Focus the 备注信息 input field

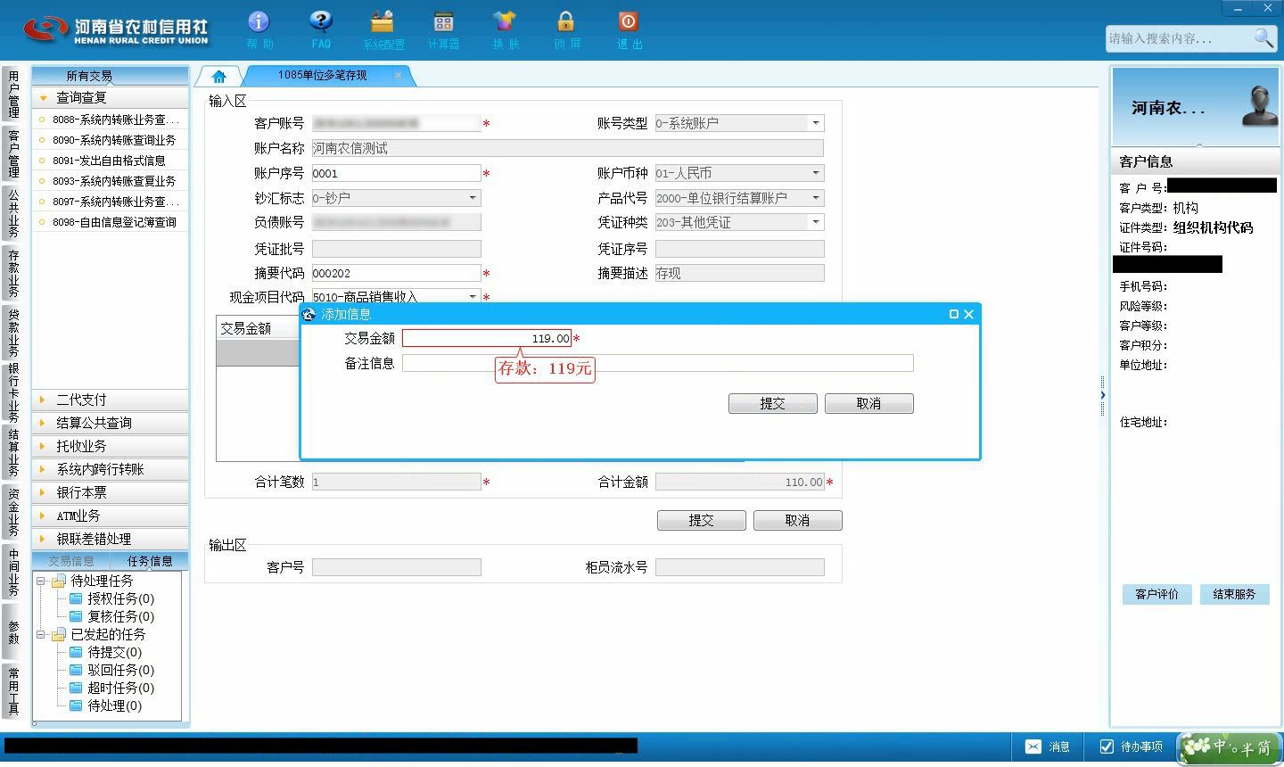pos(657,363)
